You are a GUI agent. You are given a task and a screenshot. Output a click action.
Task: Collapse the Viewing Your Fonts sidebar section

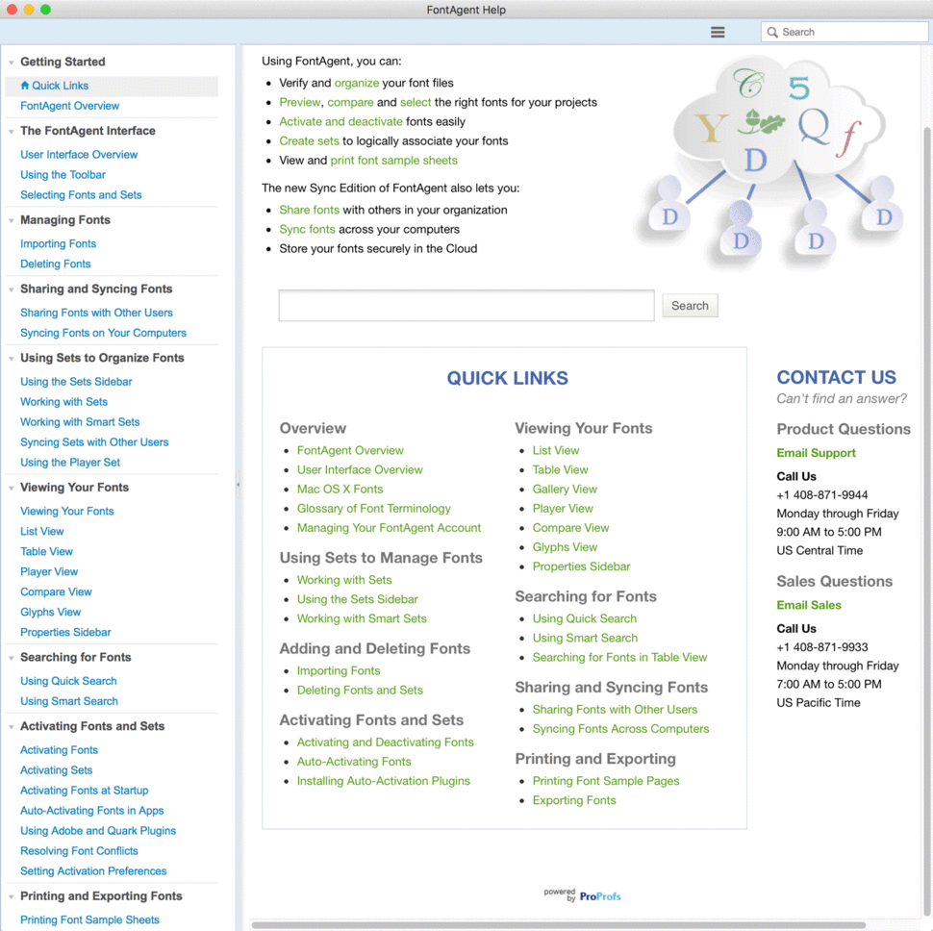point(12,489)
